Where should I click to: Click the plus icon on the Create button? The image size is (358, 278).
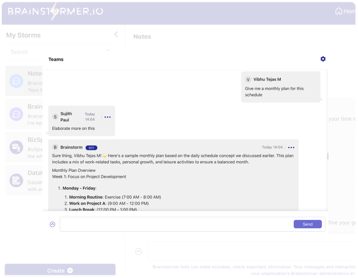70,271
